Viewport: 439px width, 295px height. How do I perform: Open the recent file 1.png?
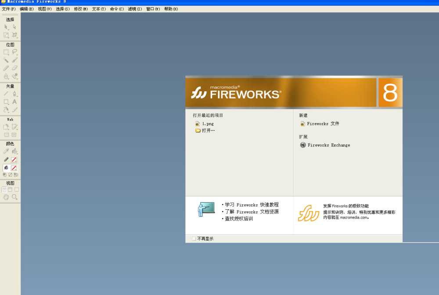207,124
